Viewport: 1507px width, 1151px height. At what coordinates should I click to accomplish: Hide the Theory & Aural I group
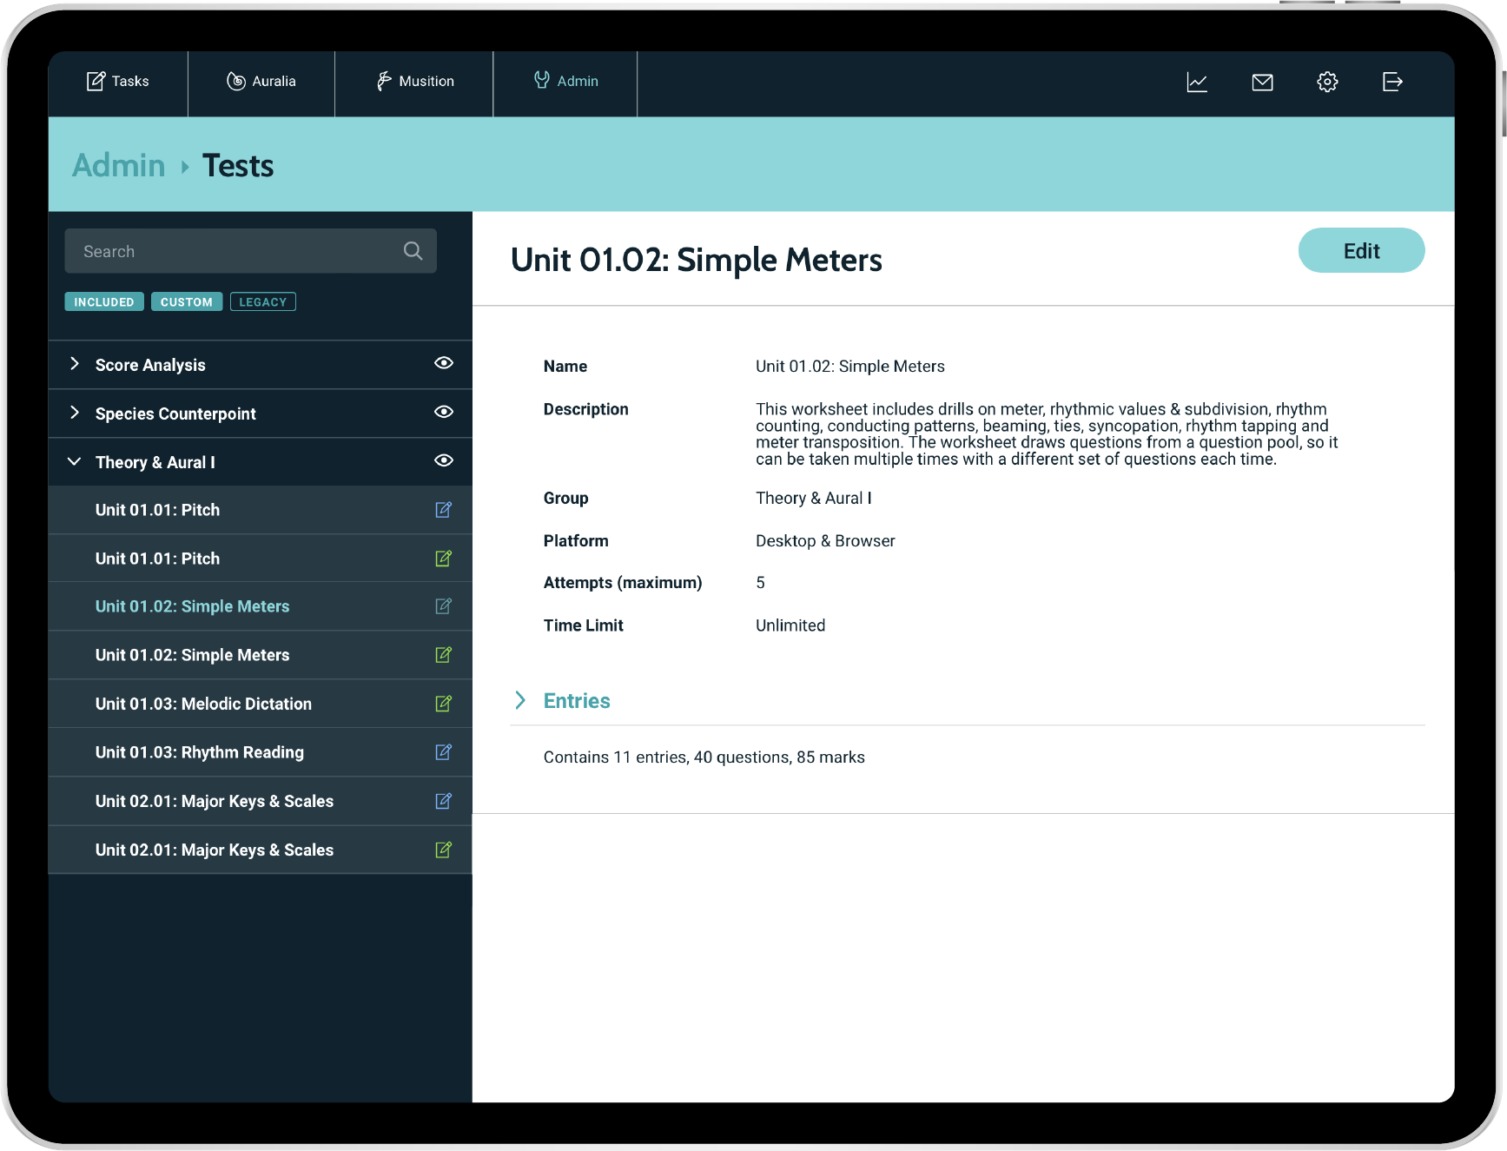pyautogui.click(x=444, y=461)
